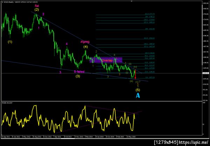Image resolution: width=210 pixels, height=146 pixels.
Task: Select the yellow (1) wave label
Action: click(x=10, y=42)
